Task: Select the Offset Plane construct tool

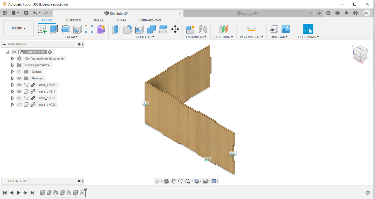Action: [224, 29]
